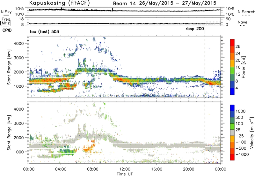
Task: Click the blue top segment of velocity colorbar
Action: pyautogui.click(x=232, y=108)
